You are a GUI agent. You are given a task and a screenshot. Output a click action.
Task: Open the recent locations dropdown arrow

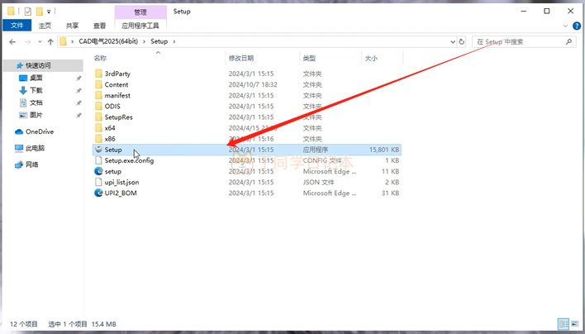tap(40, 42)
